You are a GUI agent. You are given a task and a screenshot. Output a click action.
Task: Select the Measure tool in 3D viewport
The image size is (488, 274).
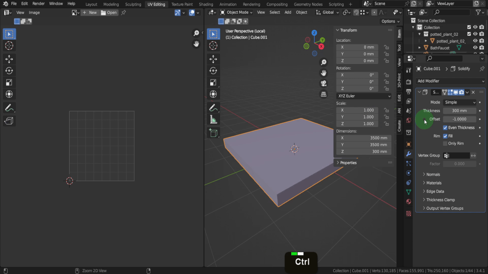(x=213, y=120)
